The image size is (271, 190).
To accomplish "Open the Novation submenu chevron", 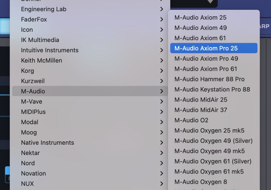I will click(162, 173).
